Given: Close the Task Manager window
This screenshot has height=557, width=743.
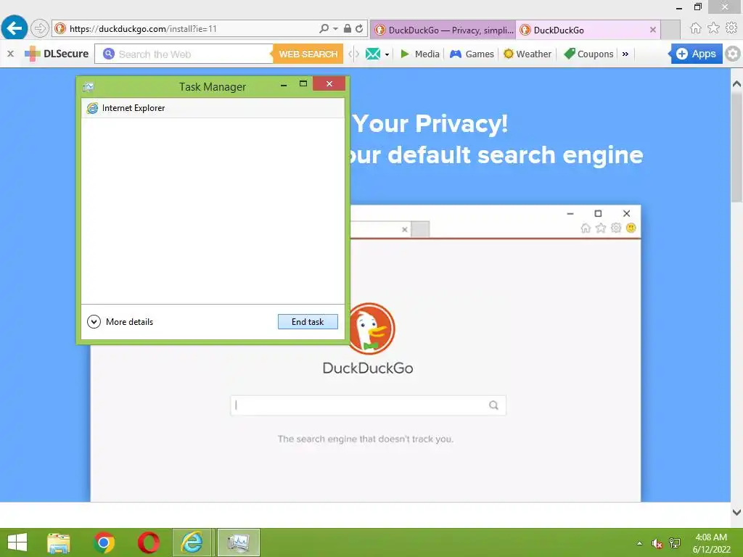Looking at the screenshot, I should [x=329, y=84].
